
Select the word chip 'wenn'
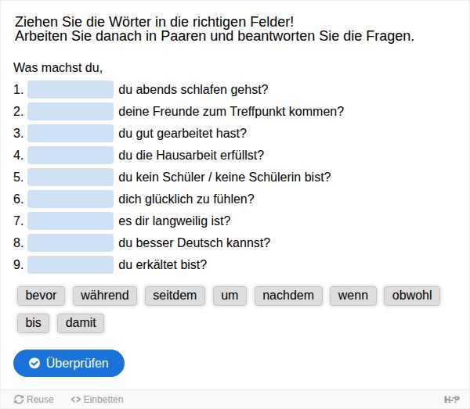[353, 296]
